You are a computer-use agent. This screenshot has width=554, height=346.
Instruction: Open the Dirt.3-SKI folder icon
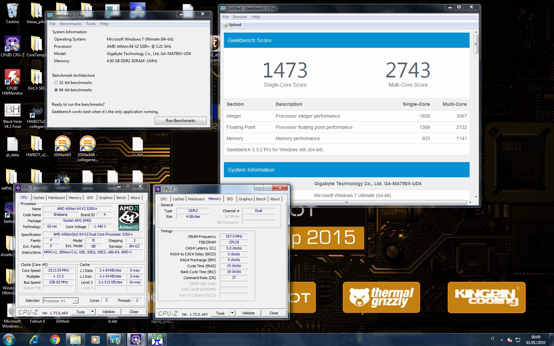36,79
